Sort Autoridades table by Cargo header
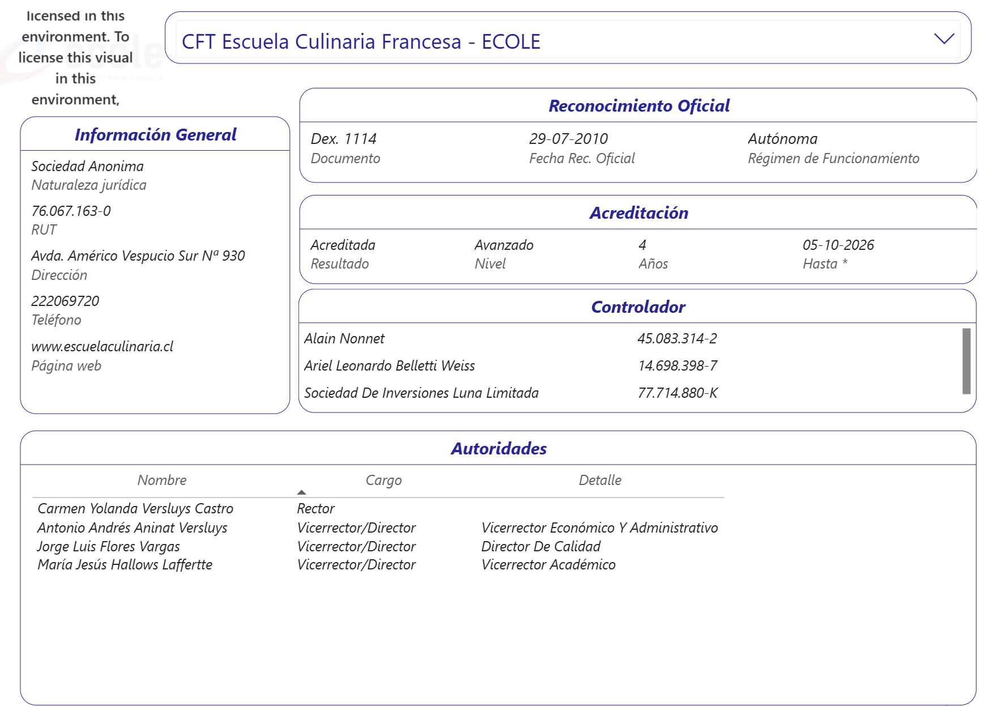Screen dimensions: 981x706 (383, 480)
